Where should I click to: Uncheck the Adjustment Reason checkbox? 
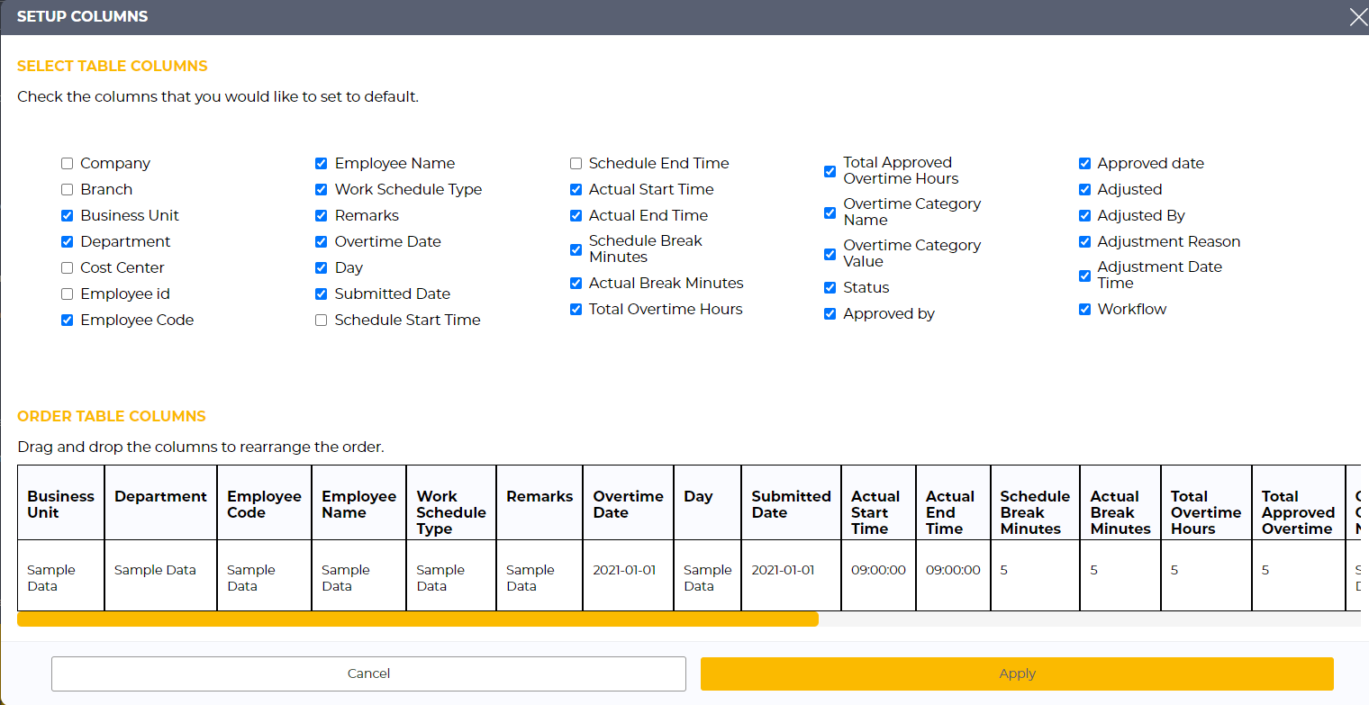pos(1085,242)
